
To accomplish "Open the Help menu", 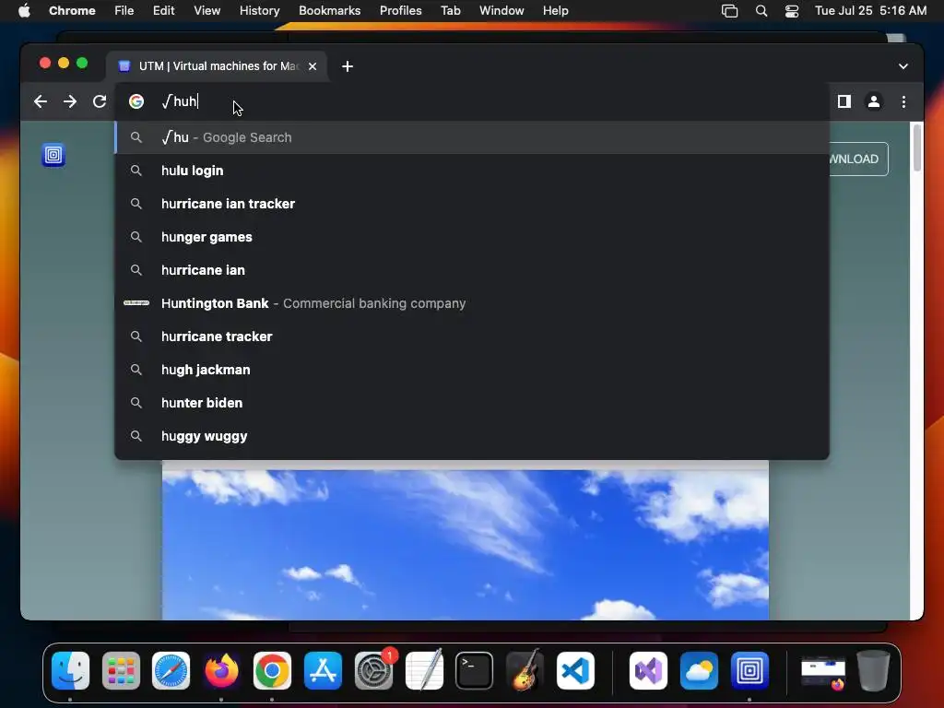I will 555,11.
